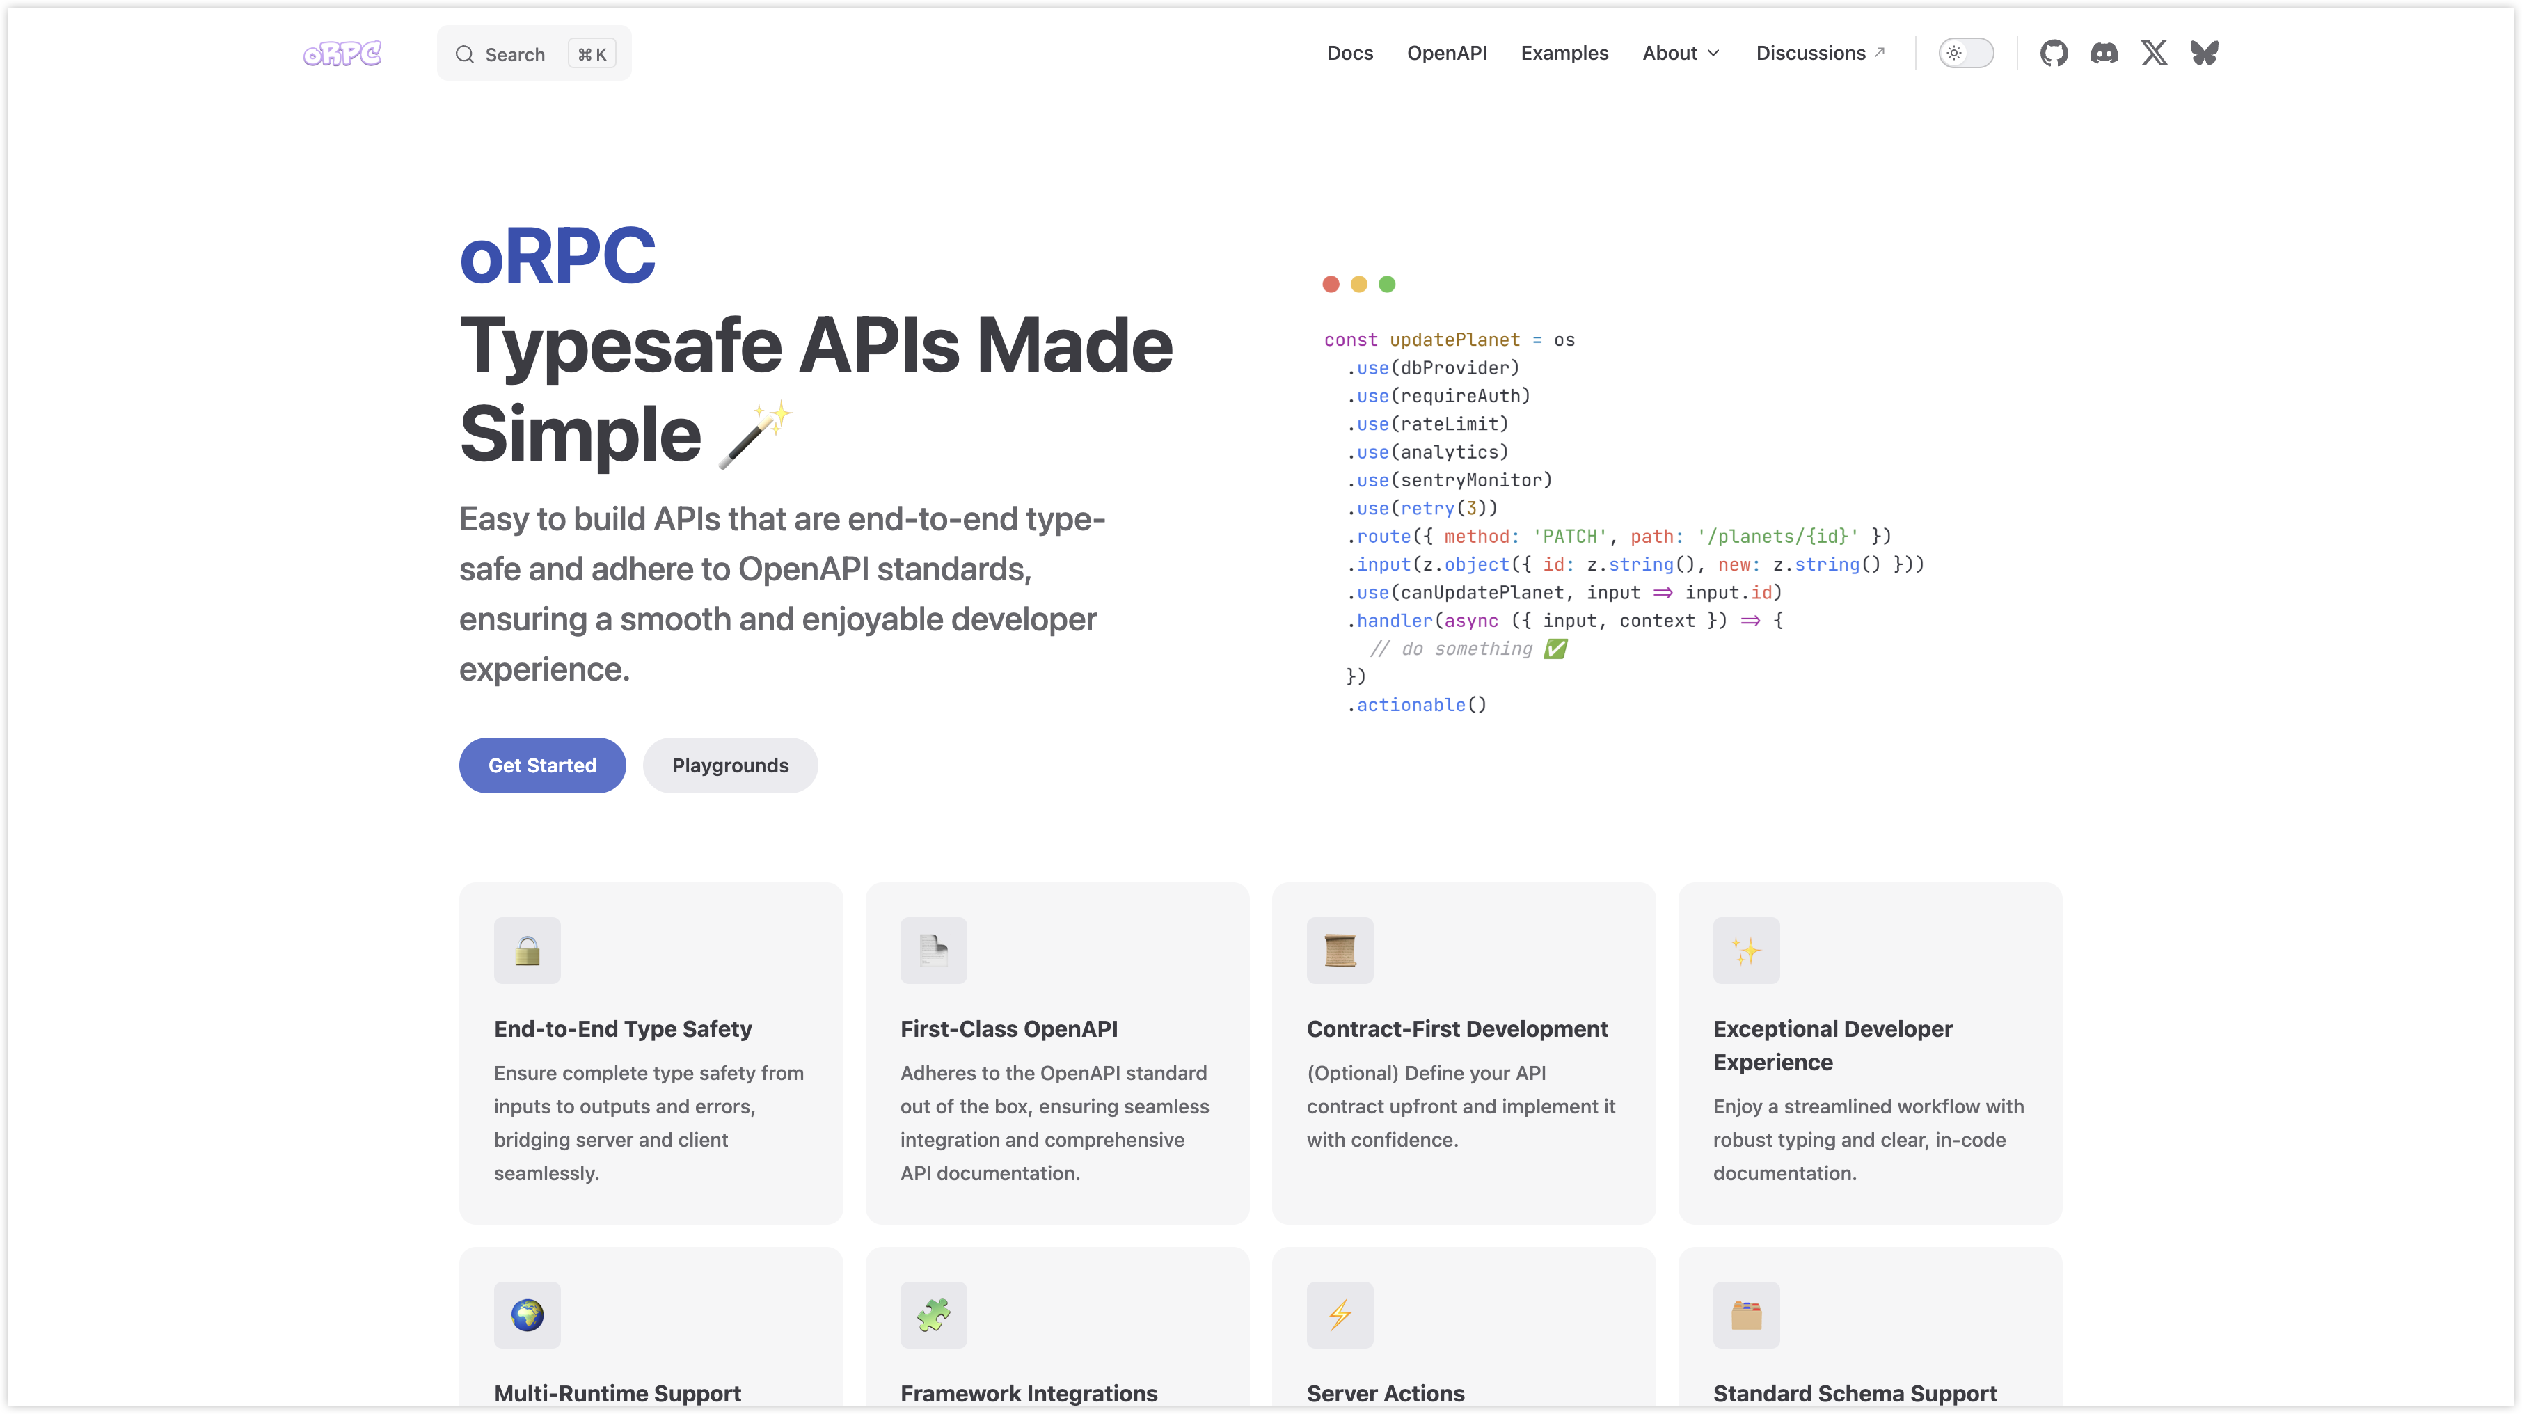Click the 'const updatePlanet = os' code line
Image resolution: width=2522 pixels, height=1414 pixels.
tap(1449, 340)
